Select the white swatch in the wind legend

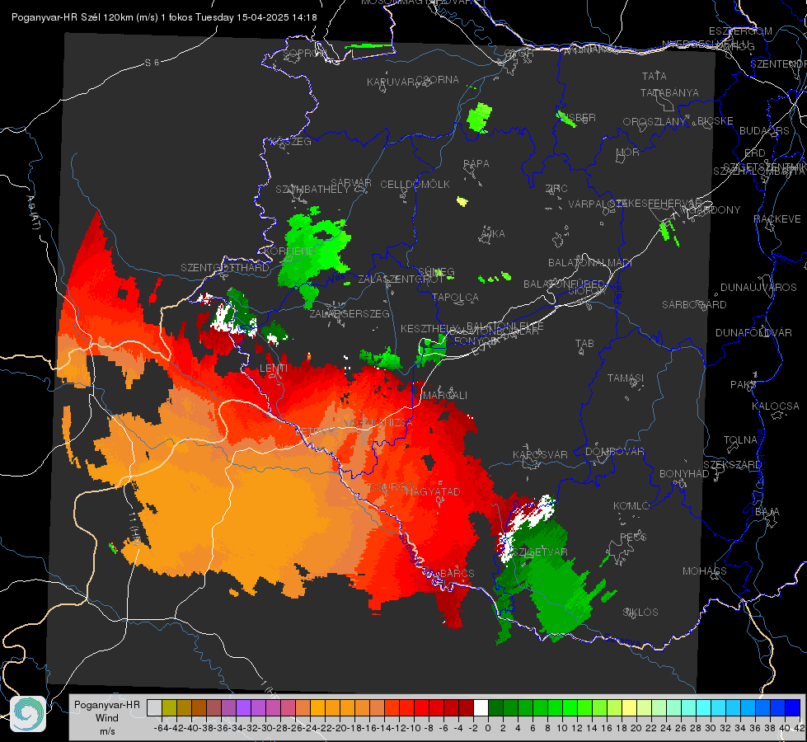[x=481, y=707]
